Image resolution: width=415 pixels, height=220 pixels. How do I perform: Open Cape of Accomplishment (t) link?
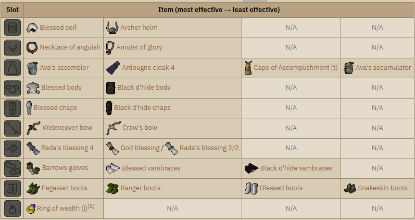tap(296, 68)
